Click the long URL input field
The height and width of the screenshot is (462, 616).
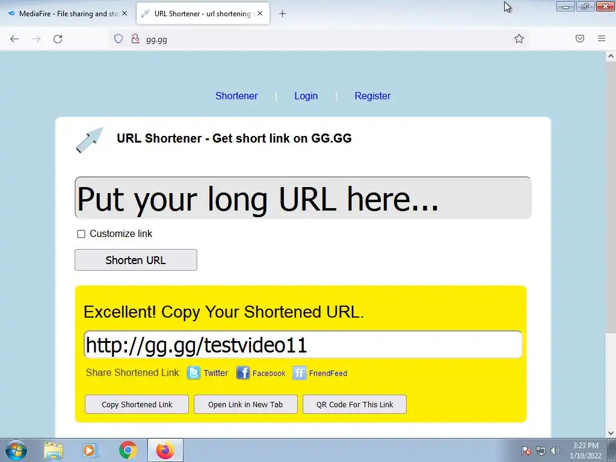tap(303, 197)
